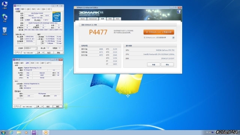
Task: Launch Internet Explorer from the taskbar
Action: 11,132
